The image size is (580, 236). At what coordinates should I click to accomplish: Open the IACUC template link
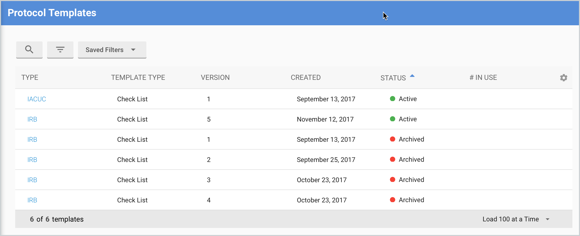coord(37,99)
